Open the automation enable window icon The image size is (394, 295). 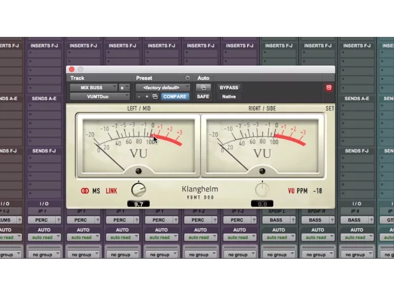pos(203,87)
